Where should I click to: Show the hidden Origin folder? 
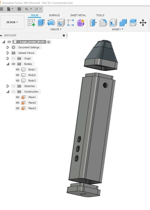click(13, 59)
